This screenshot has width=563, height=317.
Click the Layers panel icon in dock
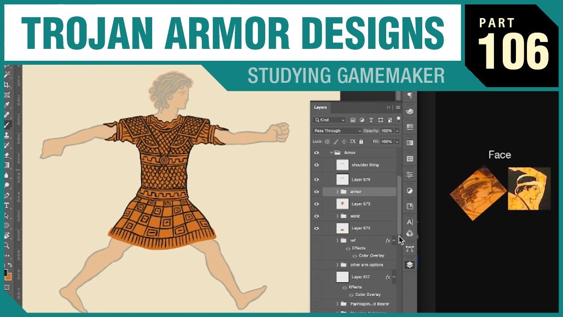(x=409, y=265)
